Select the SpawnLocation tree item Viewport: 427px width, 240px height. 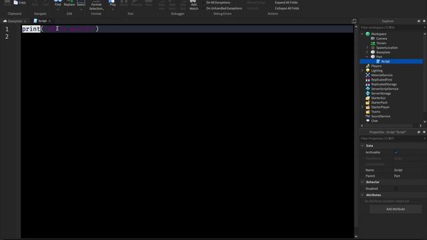[x=387, y=47]
